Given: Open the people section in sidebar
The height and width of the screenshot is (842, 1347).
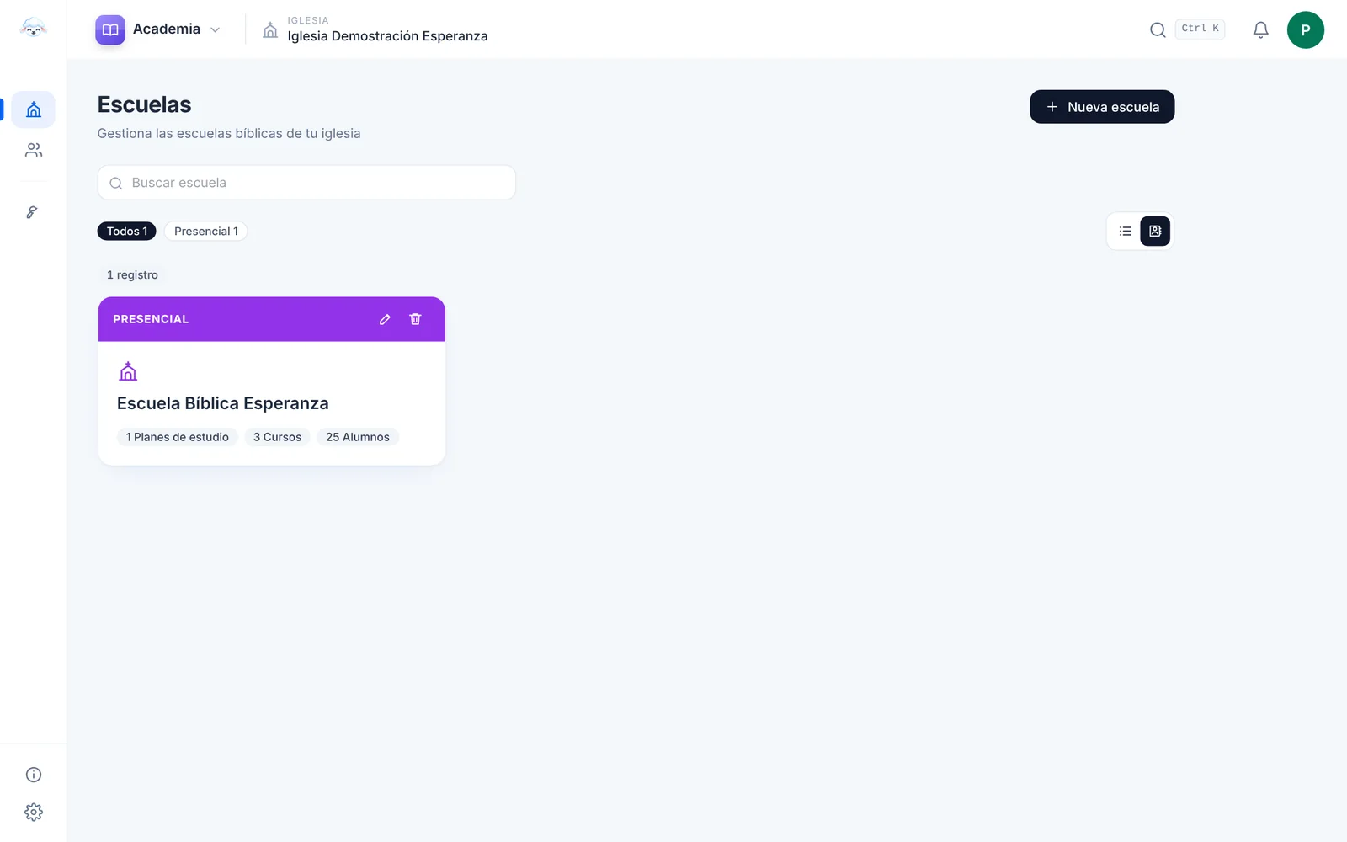Looking at the screenshot, I should pyautogui.click(x=34, y=150).
